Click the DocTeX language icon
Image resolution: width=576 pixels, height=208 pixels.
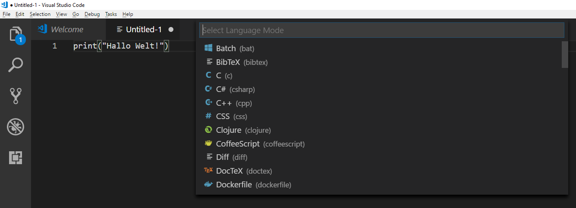[209, 171]
